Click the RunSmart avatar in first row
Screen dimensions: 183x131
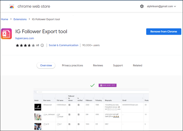coord(37,107)
